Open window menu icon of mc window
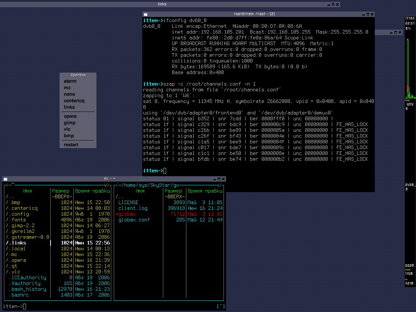Image resolution: width=416 pixels, height=312 pixels. pyautogui.click(x=5, y=179)
